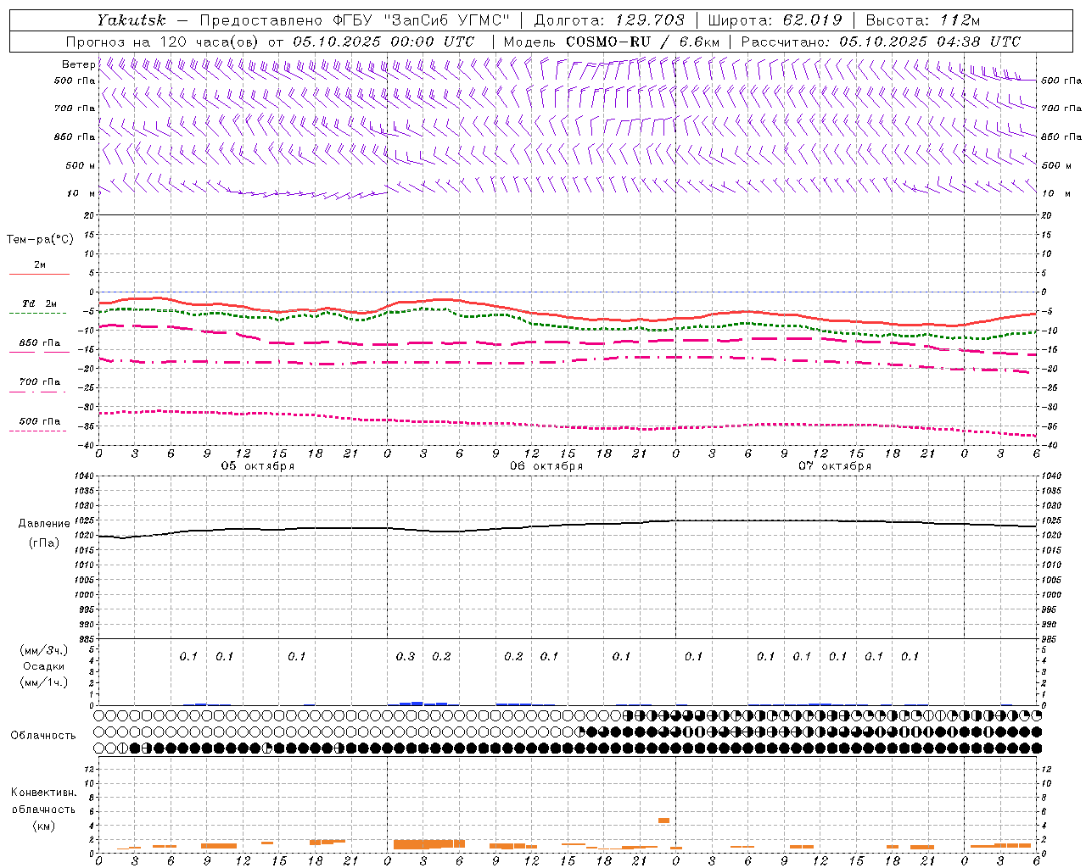Click the 'Модель COSMO-RU / 6.6км' label
The image size is (1086, 868).
611,42
